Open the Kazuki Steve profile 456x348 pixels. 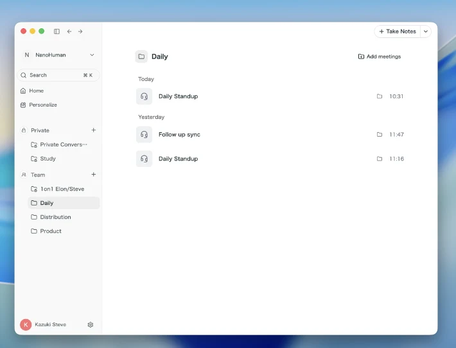(x=43, y=324)
